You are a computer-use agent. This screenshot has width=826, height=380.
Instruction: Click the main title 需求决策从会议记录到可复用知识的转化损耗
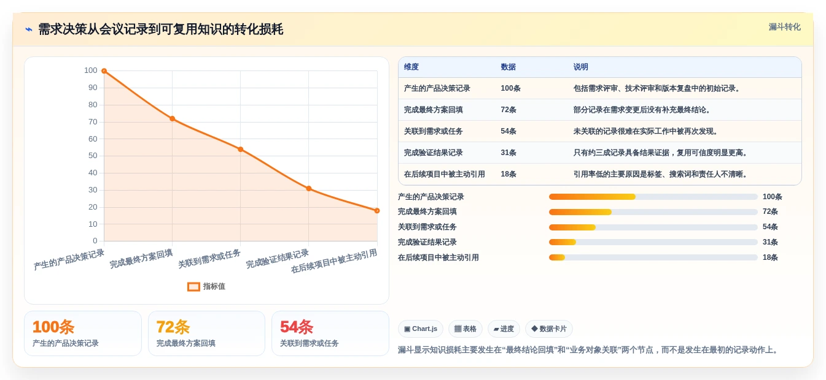pyautogui.click(x=160, y=29)
